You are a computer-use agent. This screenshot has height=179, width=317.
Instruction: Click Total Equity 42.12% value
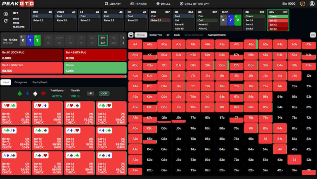[57, 96]
